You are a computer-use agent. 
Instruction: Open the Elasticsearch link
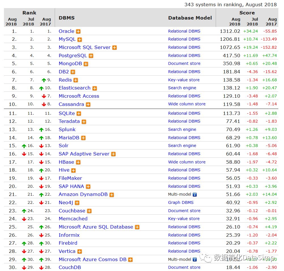pos(75,88)
